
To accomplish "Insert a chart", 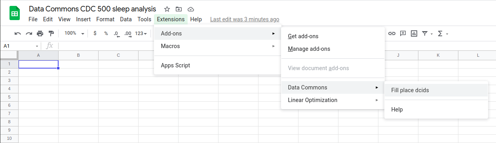I will (x=414, y=33).
